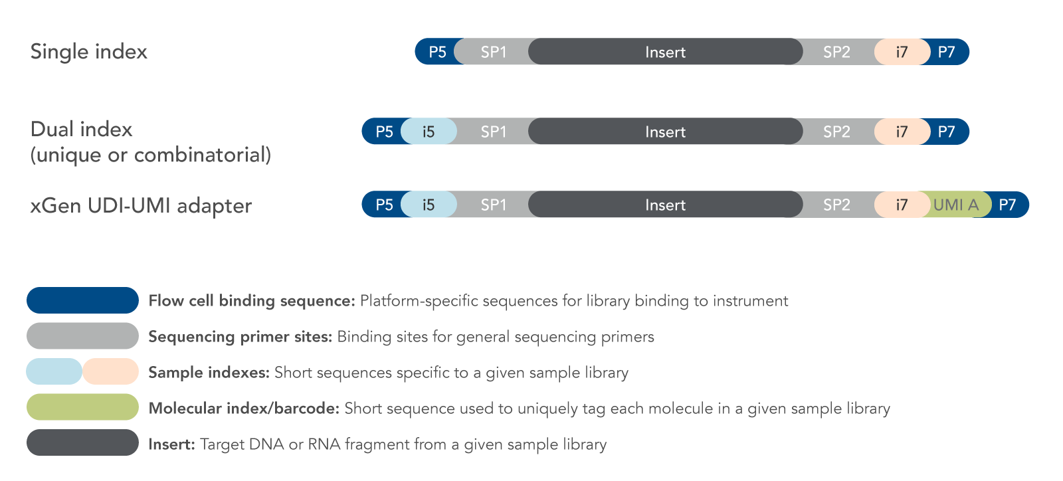Click the "Flow cell binding sequence" legend text
1063x481 pixels.
click(x=252, y=301)
